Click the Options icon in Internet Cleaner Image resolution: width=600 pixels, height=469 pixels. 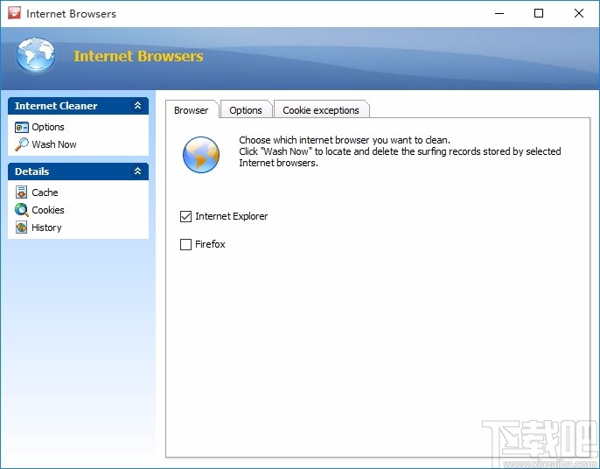coord(21,127)
